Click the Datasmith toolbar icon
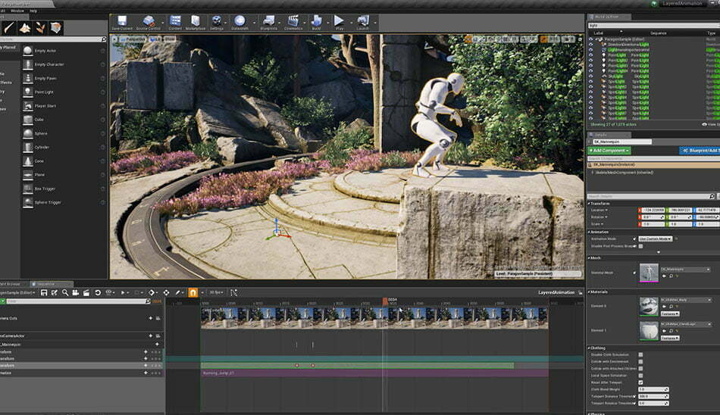 coord(239,20)
